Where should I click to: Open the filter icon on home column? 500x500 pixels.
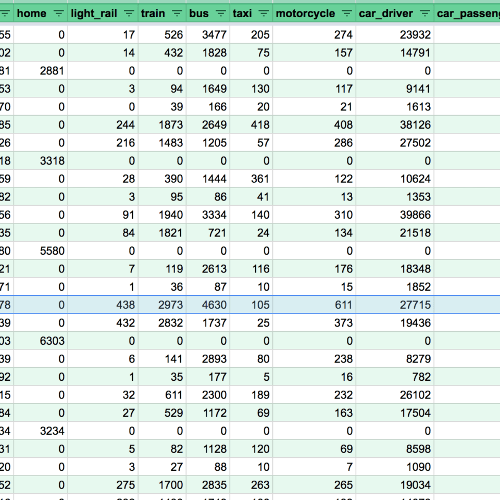click(59, 14)
